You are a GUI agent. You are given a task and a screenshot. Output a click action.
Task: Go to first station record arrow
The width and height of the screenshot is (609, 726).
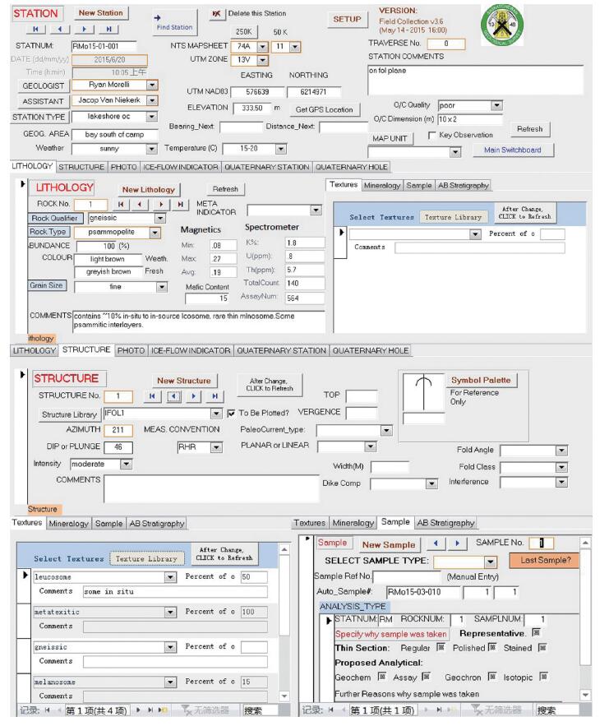click(x=35, y=29)
